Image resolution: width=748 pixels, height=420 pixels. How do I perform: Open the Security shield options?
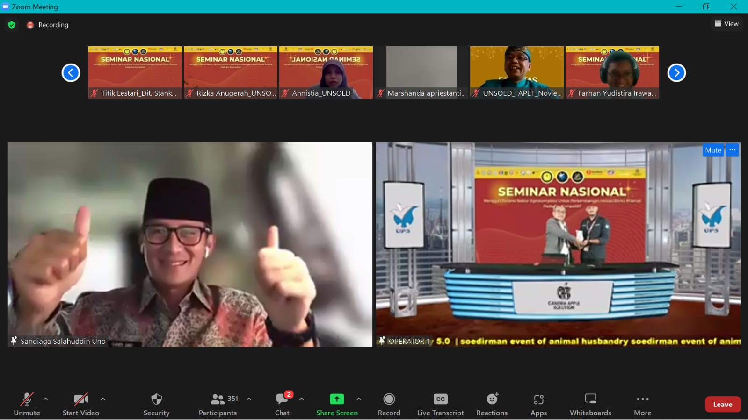point(156,404)
